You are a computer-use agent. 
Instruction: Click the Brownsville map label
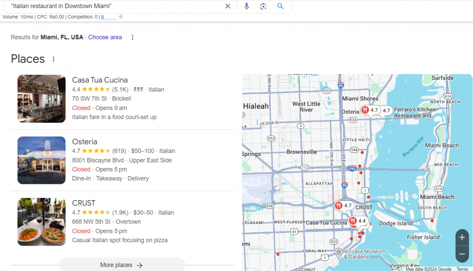pos(302,152)
